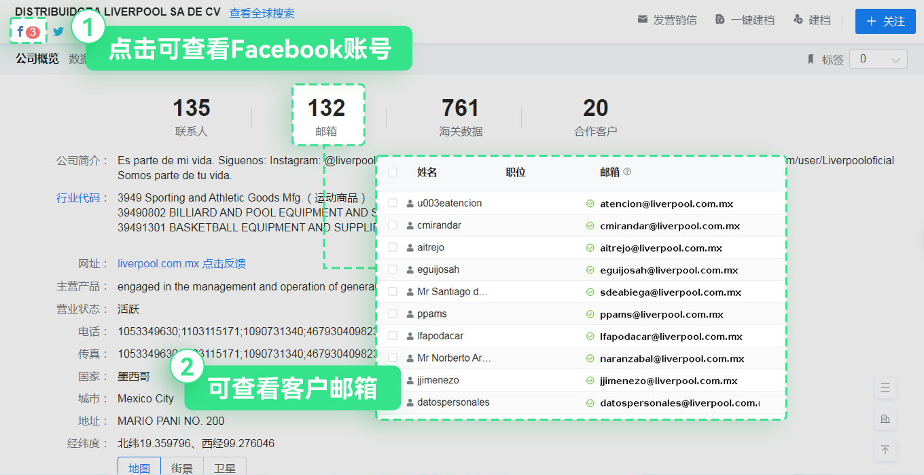This screenshot has height=475, width=924.
Task: Click the name Mr Norberto Ar…
Action: click(454, 358)
